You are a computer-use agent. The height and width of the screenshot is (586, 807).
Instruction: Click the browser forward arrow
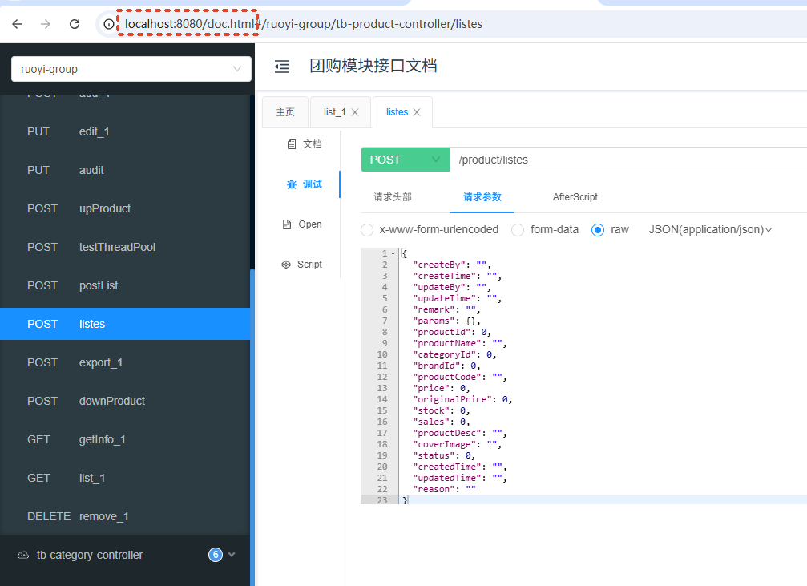pyautogui.click(x=46, y=24)
